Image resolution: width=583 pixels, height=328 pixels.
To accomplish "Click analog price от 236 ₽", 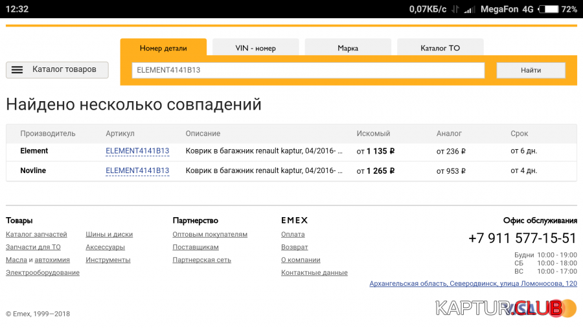I will [451, 151].
